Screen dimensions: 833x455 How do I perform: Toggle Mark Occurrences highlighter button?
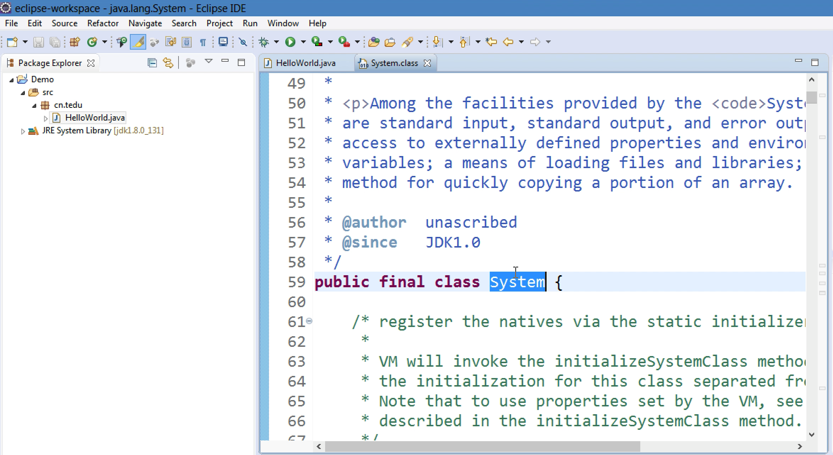click(138, 42)
